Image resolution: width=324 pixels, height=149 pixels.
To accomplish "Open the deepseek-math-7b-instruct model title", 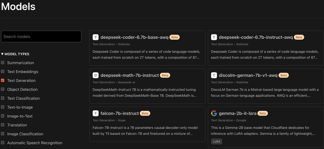I will coord(130,75).
